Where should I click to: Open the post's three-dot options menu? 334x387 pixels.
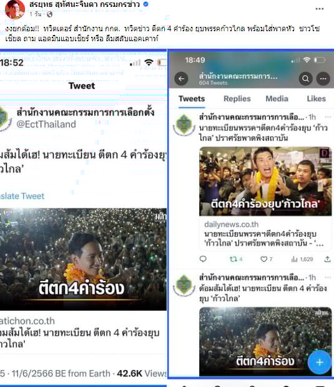coord(320,9)
